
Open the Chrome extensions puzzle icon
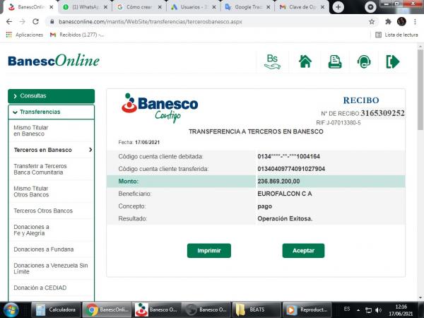388,22
